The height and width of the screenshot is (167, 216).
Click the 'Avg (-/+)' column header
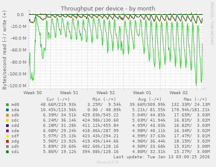coord(150,99)
